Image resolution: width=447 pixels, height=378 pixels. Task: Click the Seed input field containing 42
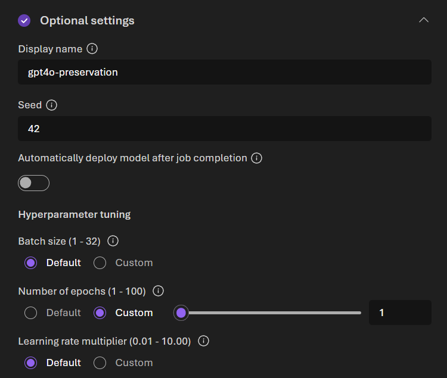225,129
